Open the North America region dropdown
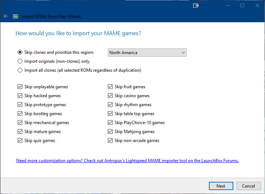Image resolution: width=265 pixels, height=194 pixels. pyautogui.click(x=147, y=53)
